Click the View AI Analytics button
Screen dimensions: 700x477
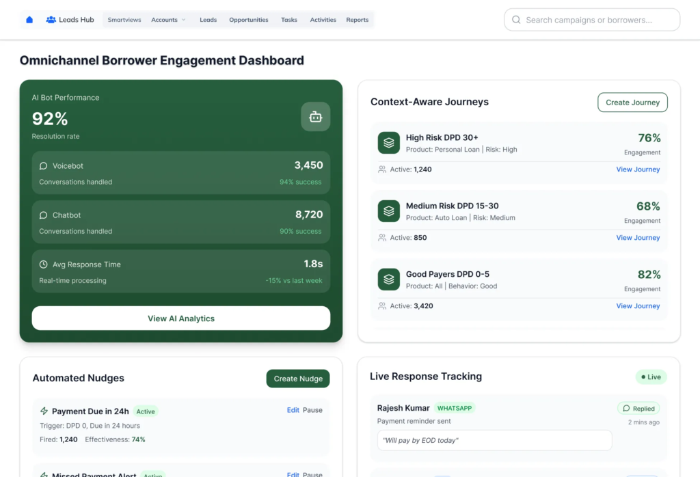180,318
